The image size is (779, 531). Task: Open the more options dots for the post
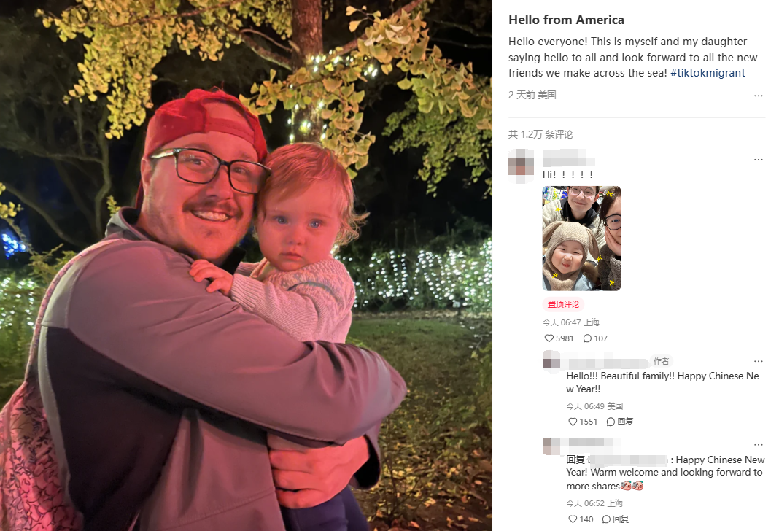pyautogui.click(x=758, y=96)
